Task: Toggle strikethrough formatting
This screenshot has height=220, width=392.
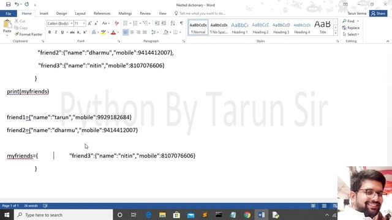Action: click(72, 32)
